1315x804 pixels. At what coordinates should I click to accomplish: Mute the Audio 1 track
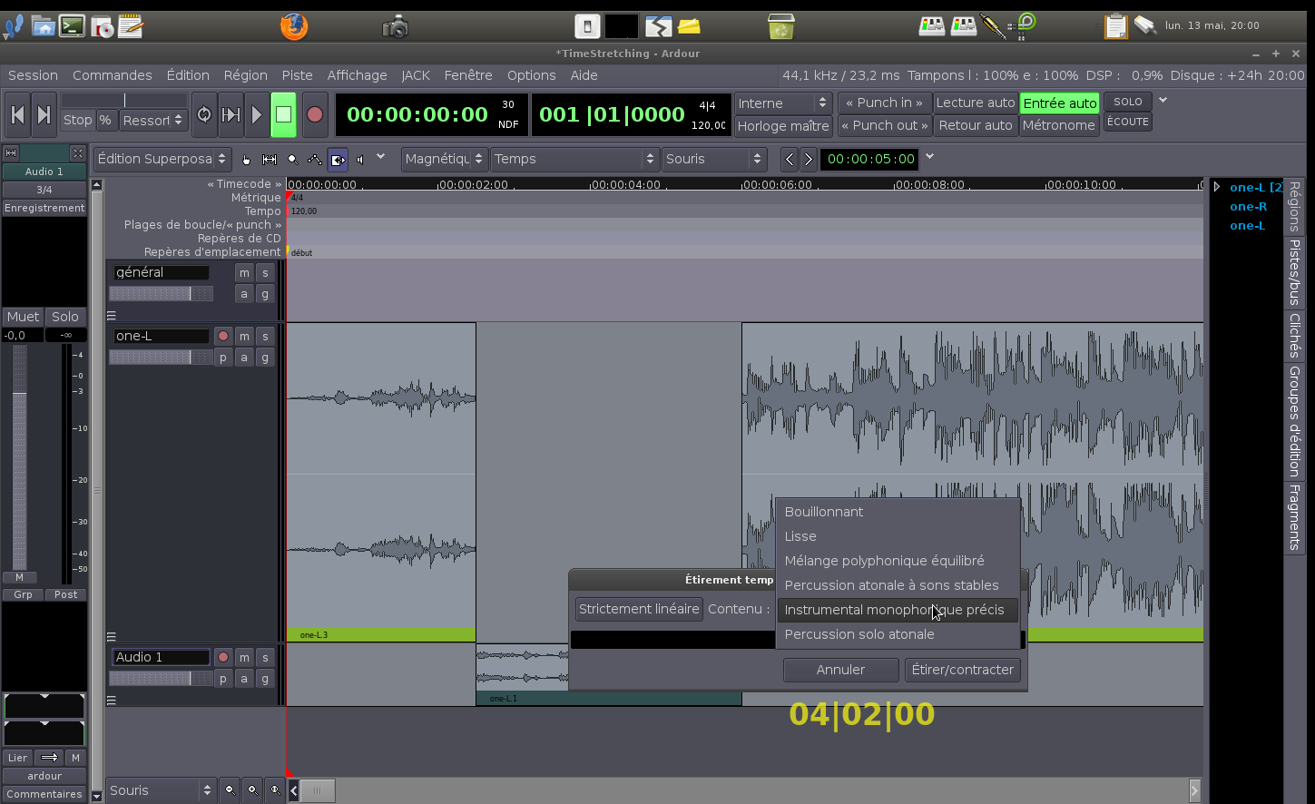(244, 657)
